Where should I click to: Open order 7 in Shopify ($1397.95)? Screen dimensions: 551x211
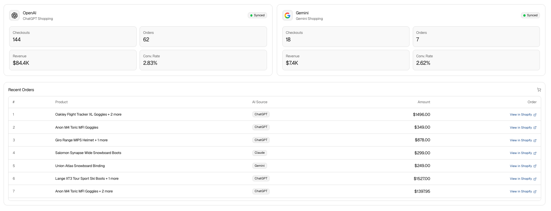click(523, 191)
